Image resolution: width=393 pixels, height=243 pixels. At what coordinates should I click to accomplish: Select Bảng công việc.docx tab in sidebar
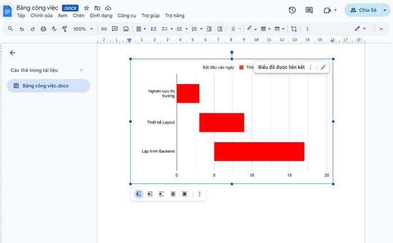pyautogui.click(x=48, y=86)
